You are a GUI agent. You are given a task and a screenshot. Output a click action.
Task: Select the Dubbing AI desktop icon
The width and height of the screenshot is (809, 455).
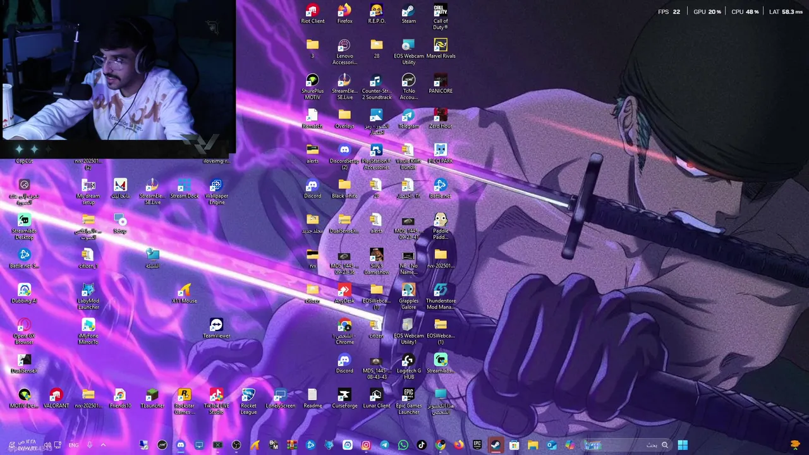[24, 293]
